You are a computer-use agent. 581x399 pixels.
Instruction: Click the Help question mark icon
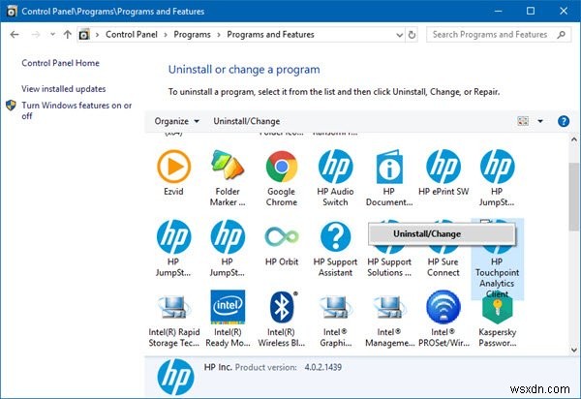tap(564, 121)
